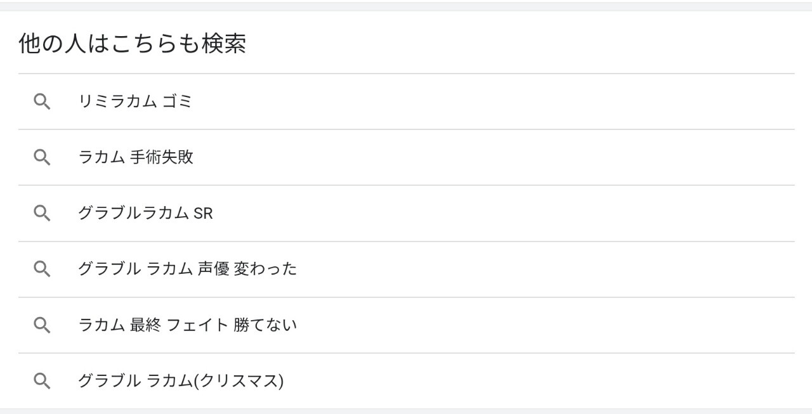Open the リミラカム ゴミ related search
Viewport: 812px width, 414px height.
pos(134,101)
